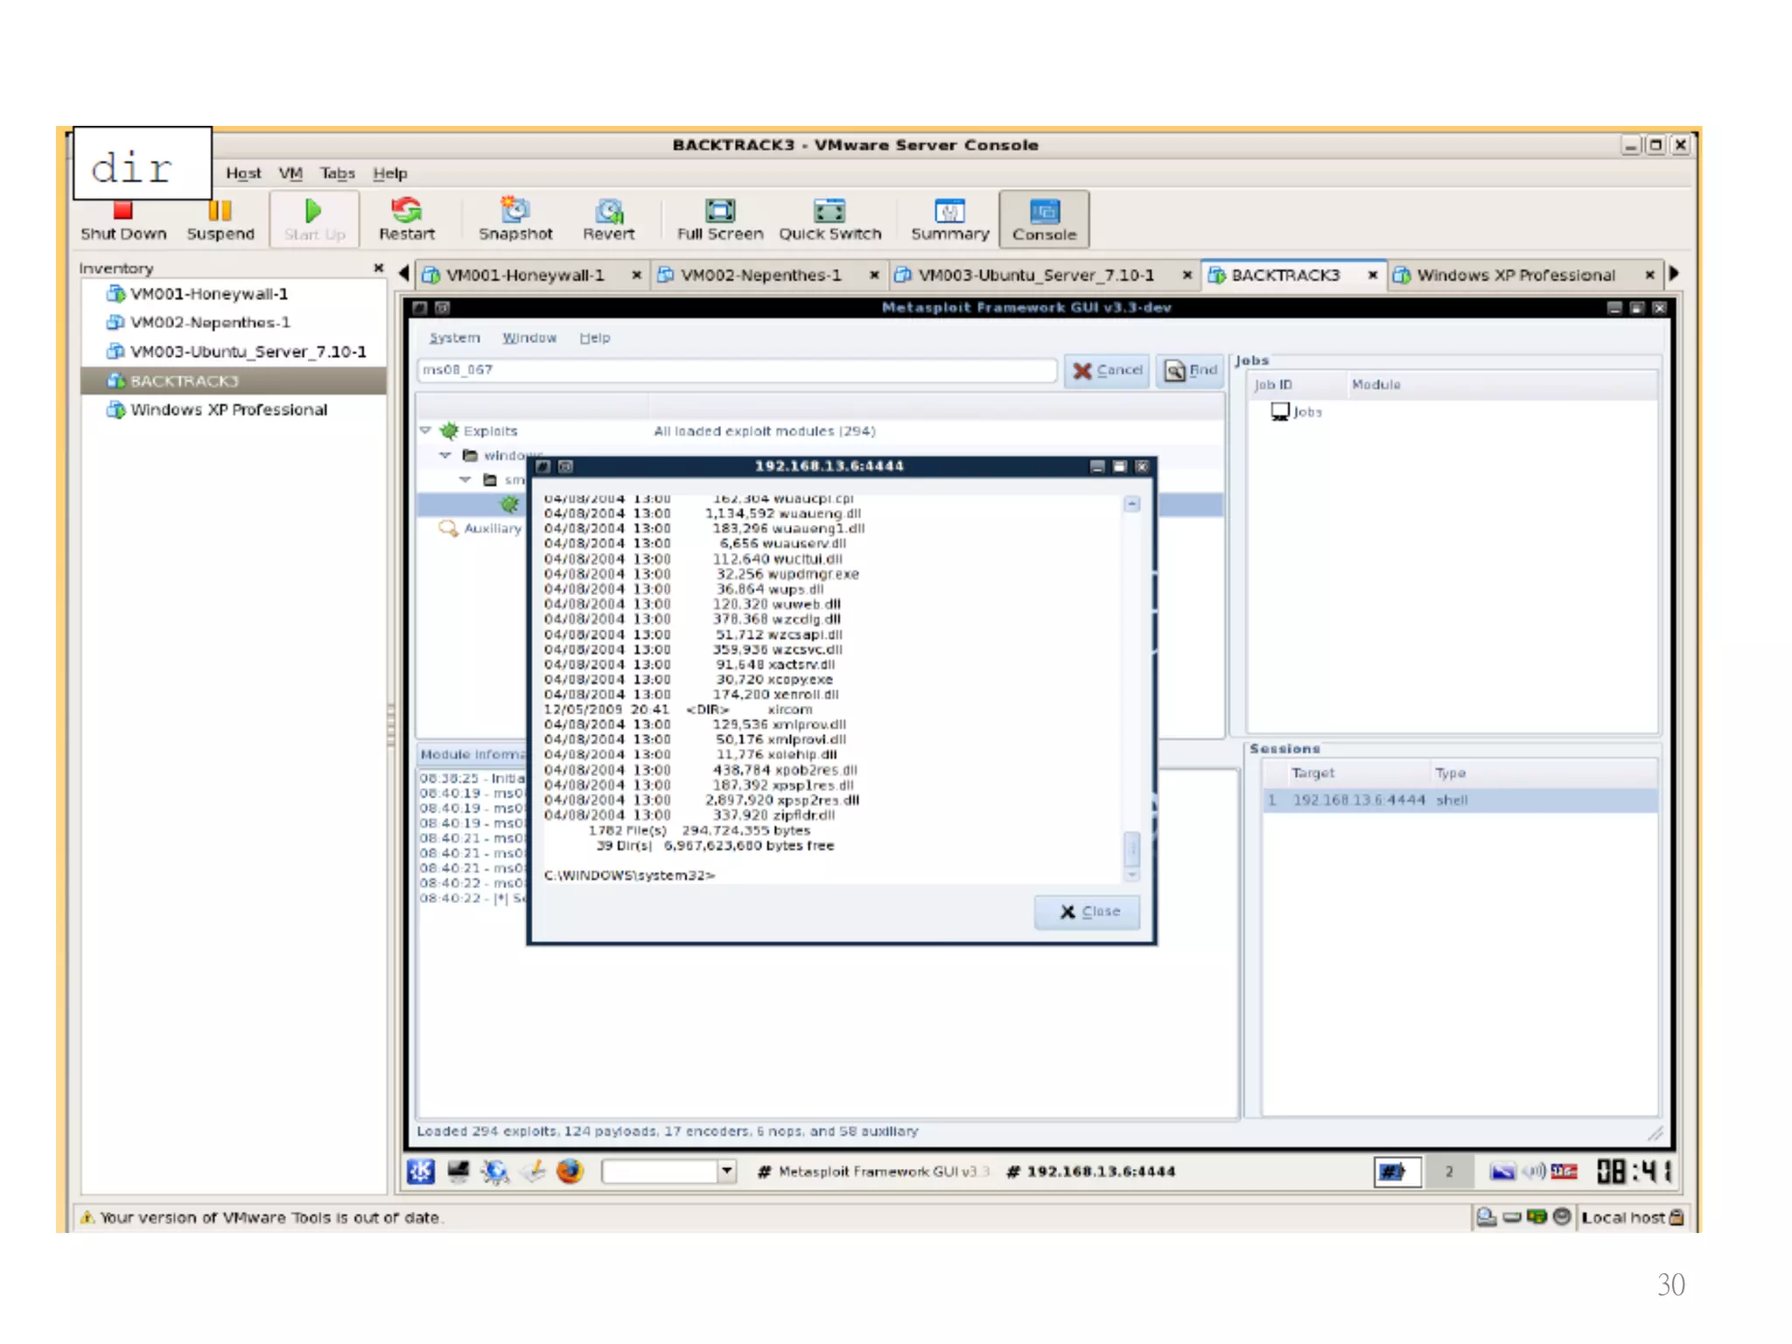Screen dimensions: 1792x1344
Task: Collapse the Exploits tree node
Action: 426,430
